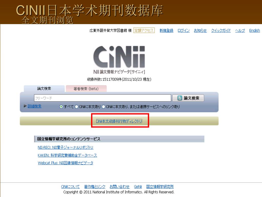
Task: Click the 収録件数 record count text
Action: tap(119, 80)
